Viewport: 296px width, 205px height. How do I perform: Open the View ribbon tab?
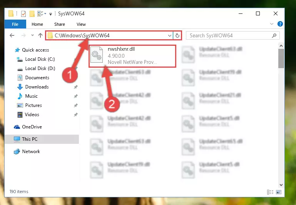(81, 24)
